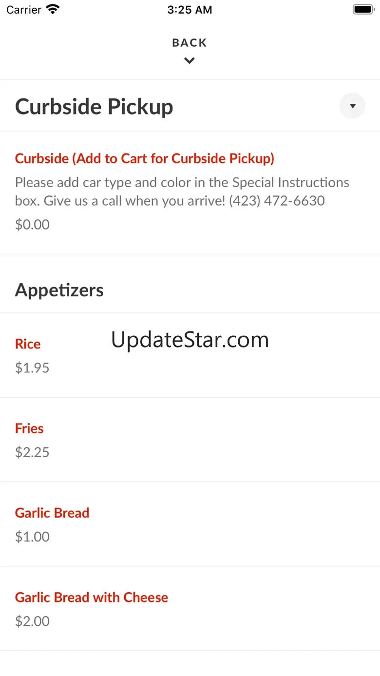Tap the BACK label at top
Screen dimensions: 380x676
(x=190, y=43)
